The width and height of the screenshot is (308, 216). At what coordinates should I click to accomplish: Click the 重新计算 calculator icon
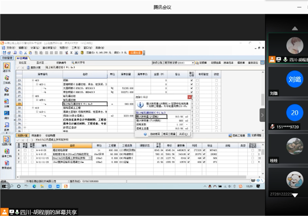(28, 67)
